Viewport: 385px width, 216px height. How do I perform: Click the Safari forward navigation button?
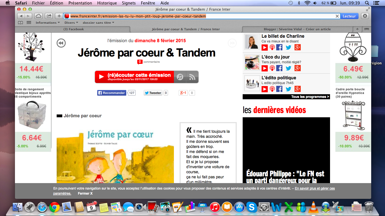click(29, 16)
